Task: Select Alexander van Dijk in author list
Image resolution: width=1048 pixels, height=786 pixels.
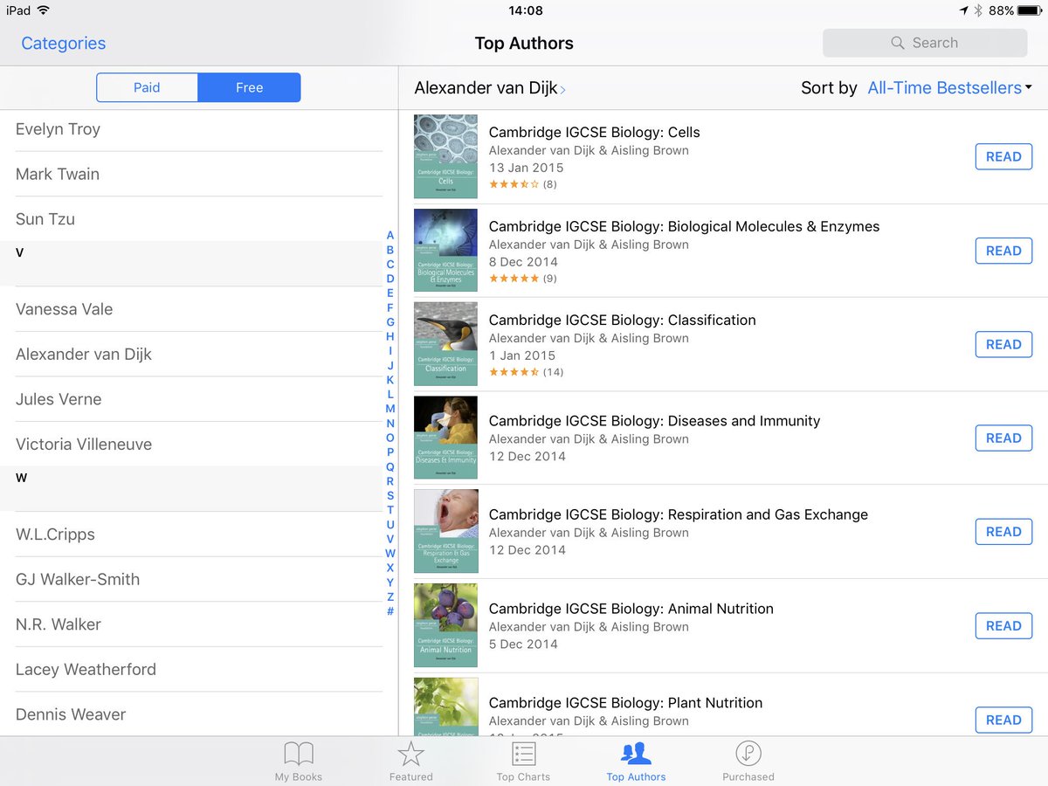Action: click(199, 355)
